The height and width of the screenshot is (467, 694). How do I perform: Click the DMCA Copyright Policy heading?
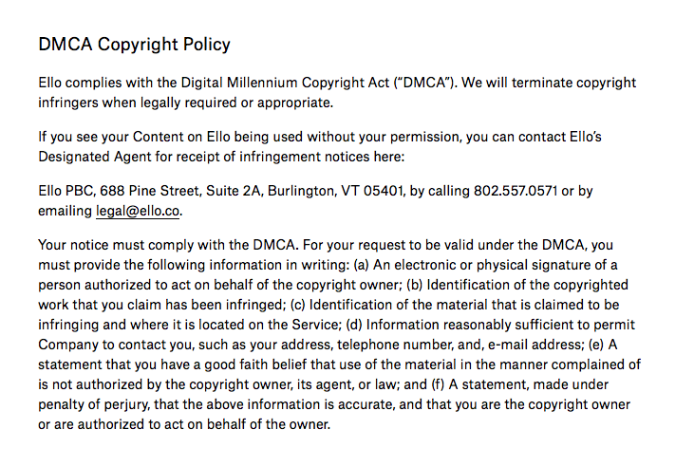135,45
